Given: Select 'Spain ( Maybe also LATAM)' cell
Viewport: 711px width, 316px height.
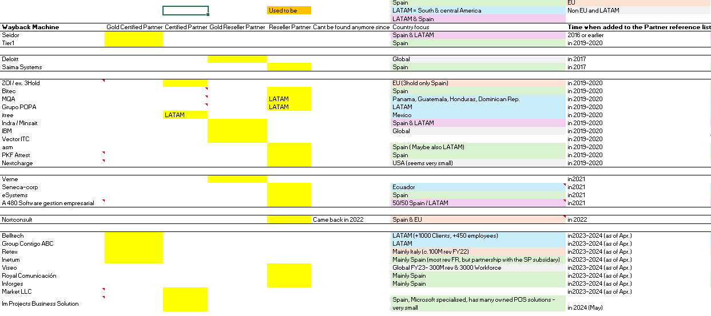Looking at the screenshot, I should click(x=478, y=147).
